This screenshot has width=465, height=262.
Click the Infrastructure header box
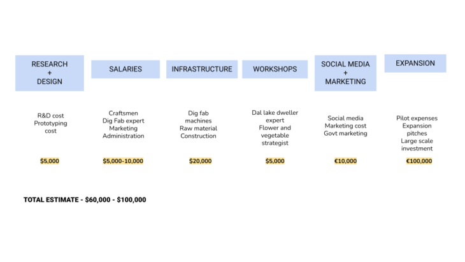[202, 69]
